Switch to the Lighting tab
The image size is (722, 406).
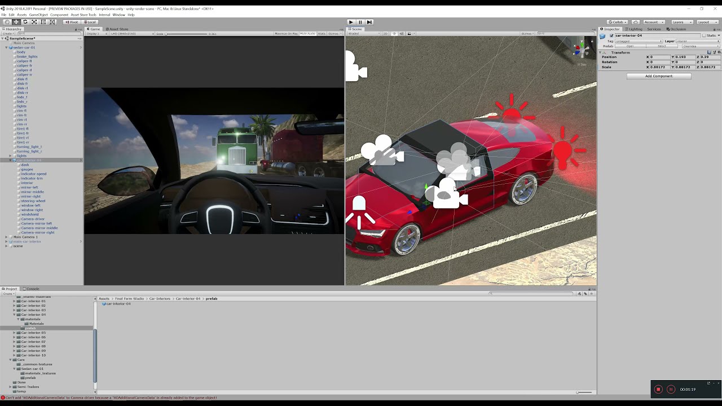click(633, 29)
